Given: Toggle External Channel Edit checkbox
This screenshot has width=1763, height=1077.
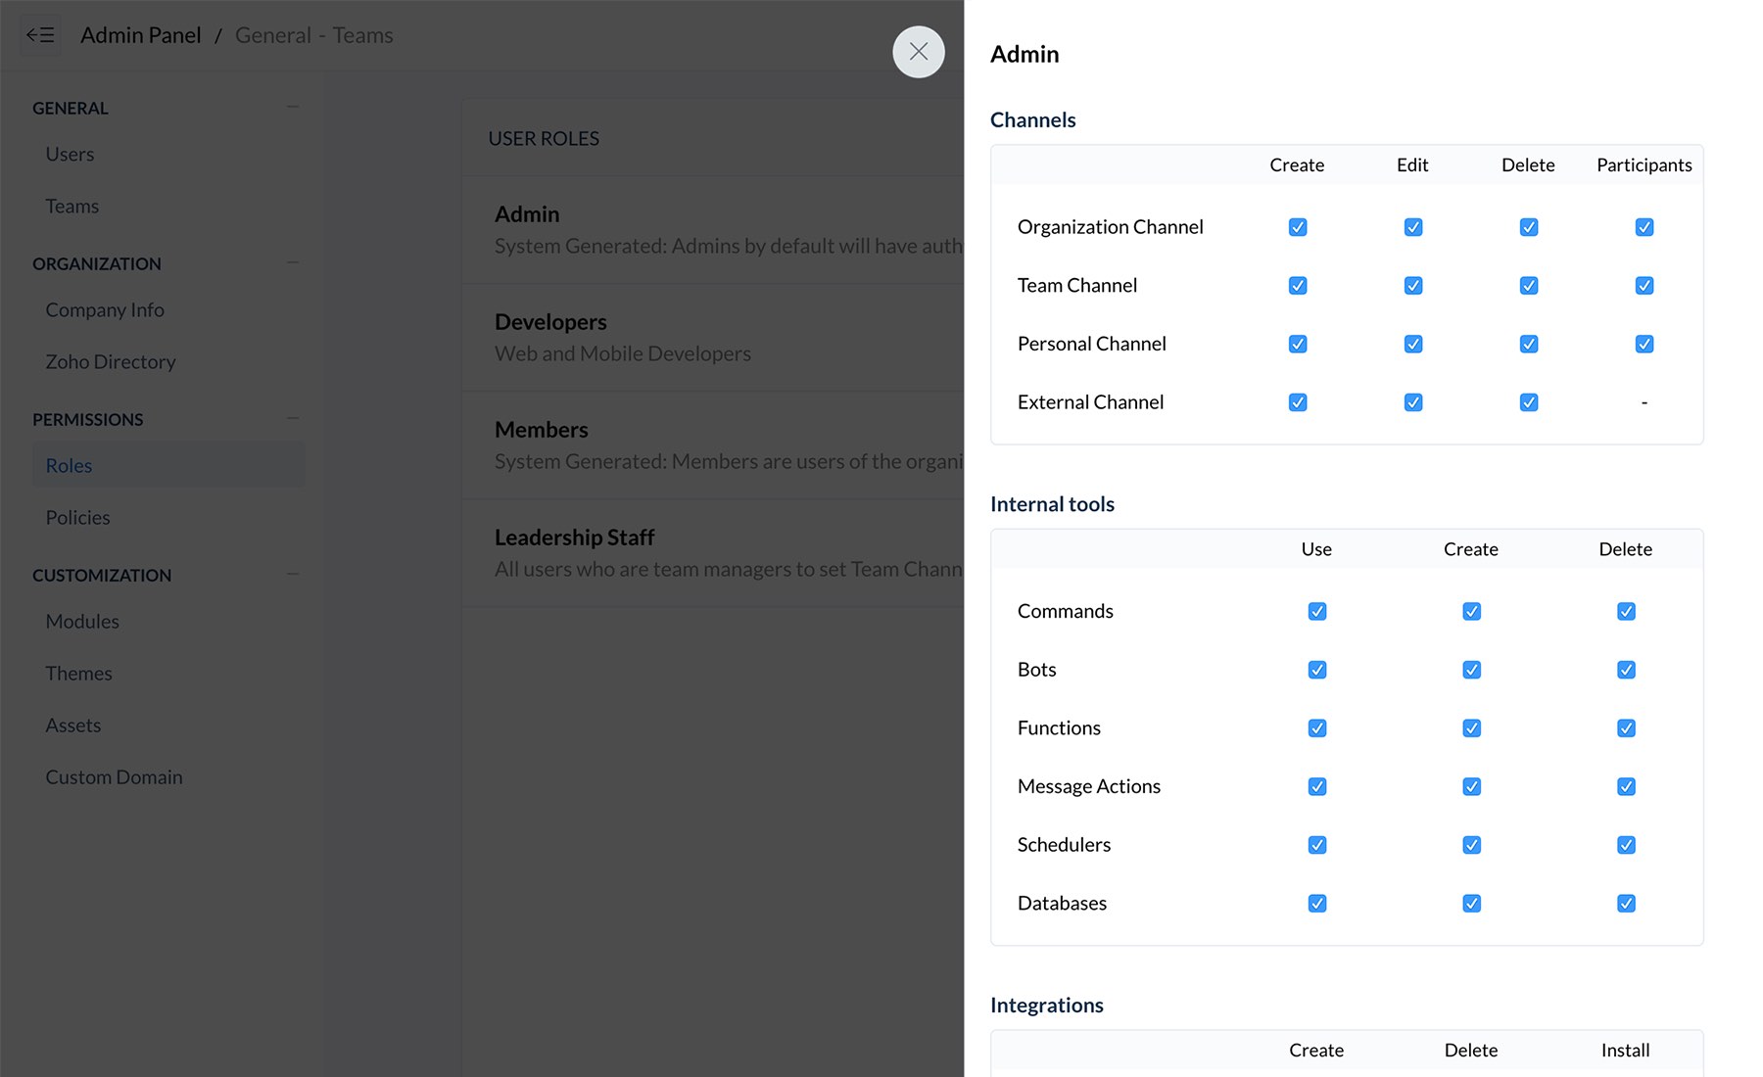Looking at the screenshot, I should tap(1413, 402).
